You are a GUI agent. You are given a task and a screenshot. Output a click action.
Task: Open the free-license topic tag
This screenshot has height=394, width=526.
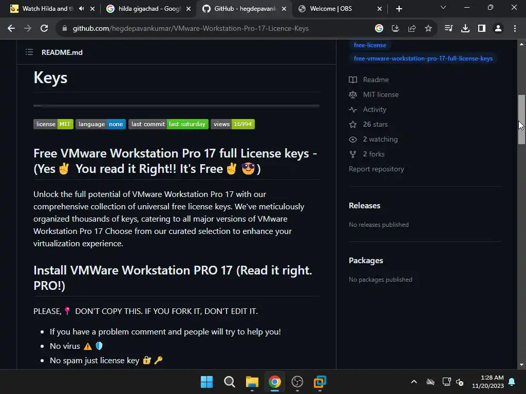point(370,45)
